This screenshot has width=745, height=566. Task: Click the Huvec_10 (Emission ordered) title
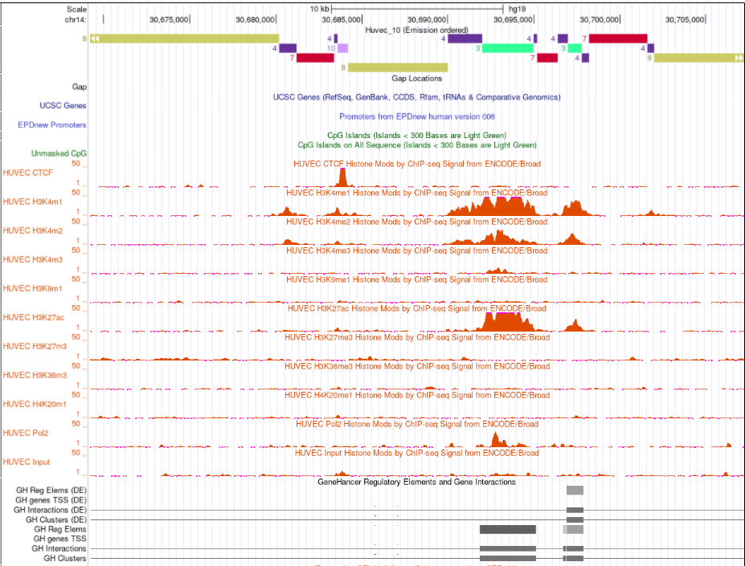416,30
